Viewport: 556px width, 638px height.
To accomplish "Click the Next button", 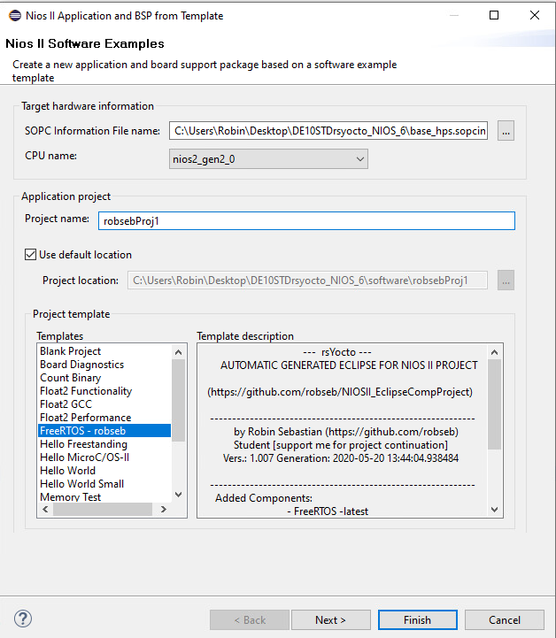I will pos(330,620).
